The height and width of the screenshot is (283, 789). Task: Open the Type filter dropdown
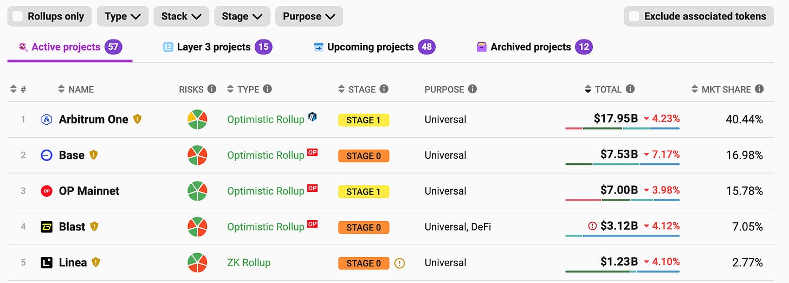point(122,16)
